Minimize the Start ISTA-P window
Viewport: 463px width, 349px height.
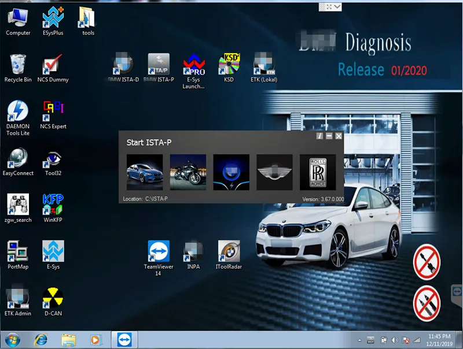pyautogui.click(x=329, y=136)
